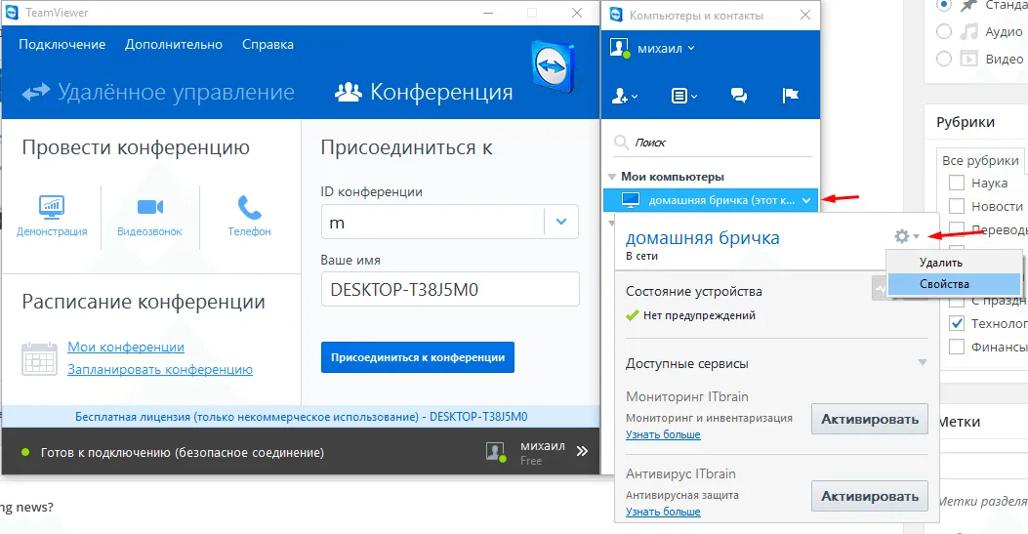Screen dimensions: 1028x534
Task: Select Свойства in the context menu
Action: (944, 284)
